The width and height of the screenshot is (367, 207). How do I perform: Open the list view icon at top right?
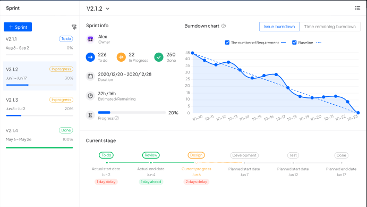[x=357, y=8]
